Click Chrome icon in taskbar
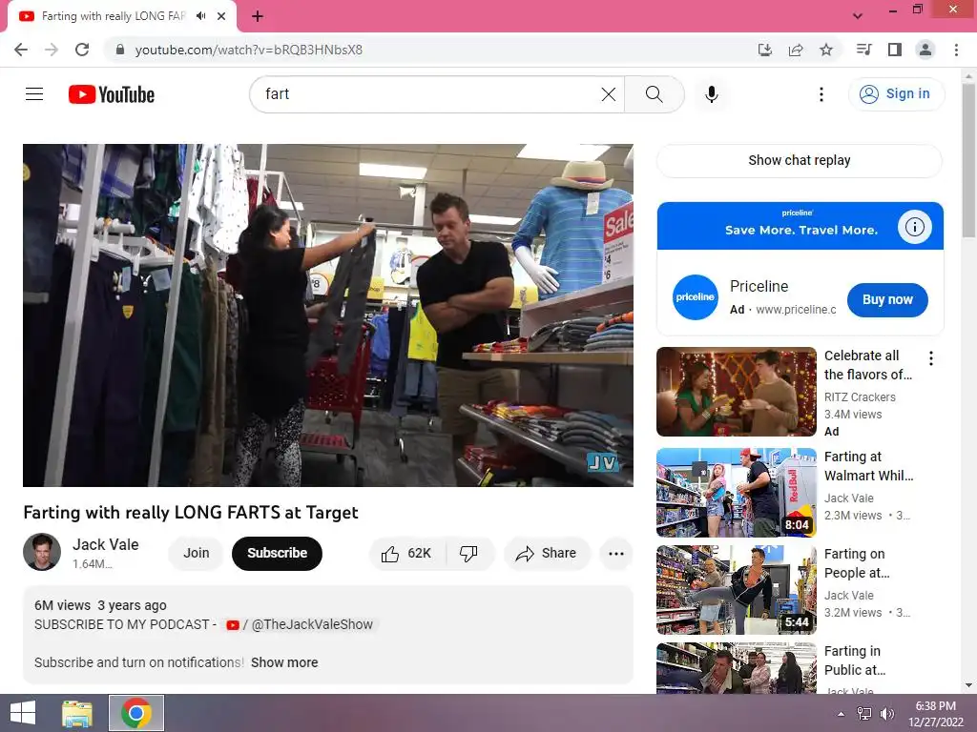Viewport: 977px width, 732px height. 136,713
